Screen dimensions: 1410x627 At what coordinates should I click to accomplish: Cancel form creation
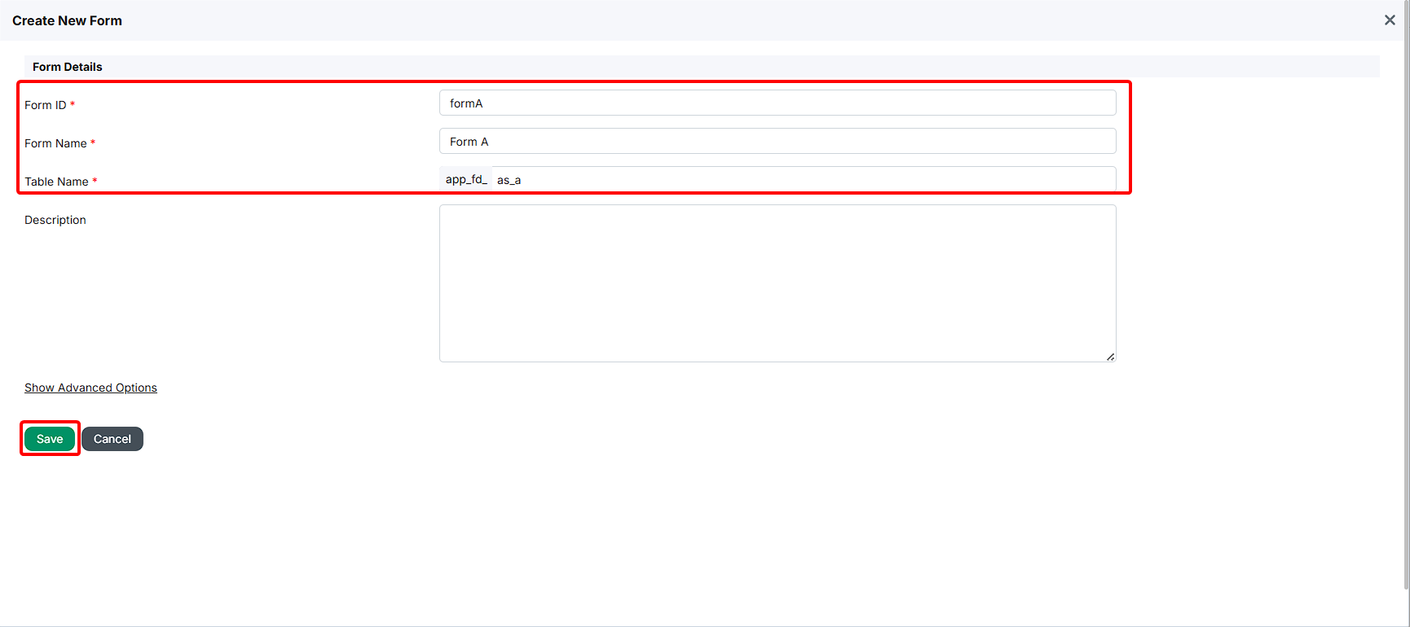point(112,439)
